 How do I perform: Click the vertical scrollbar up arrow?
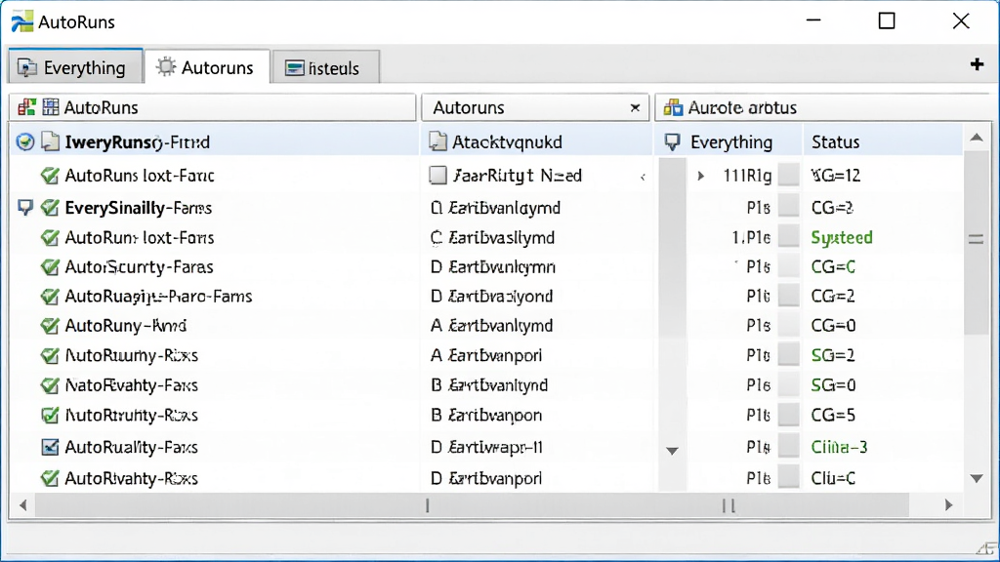[x=977, y=138]
